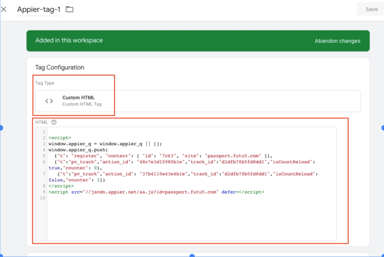Open the Custom HTML tag type selector
Image resolution: width=384 pixels, height=257 pixels.
(x=198, y=101)
